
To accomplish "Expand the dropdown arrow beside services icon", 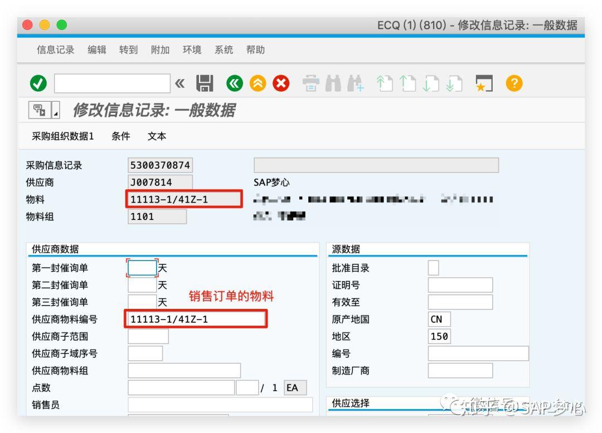I will 56,110.
